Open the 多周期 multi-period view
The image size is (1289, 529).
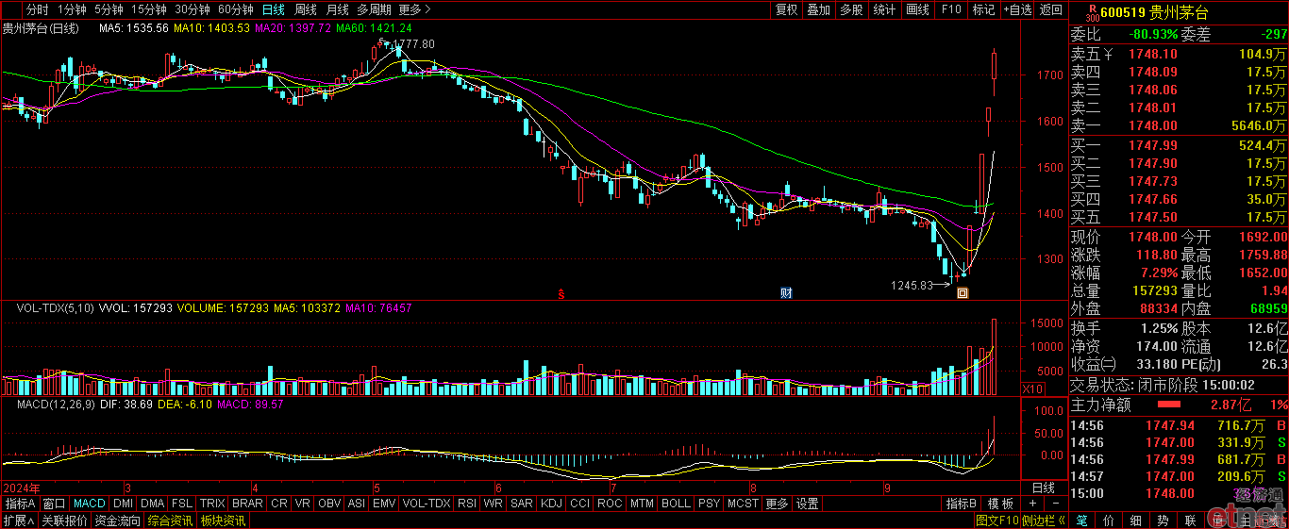coord(374,9)
